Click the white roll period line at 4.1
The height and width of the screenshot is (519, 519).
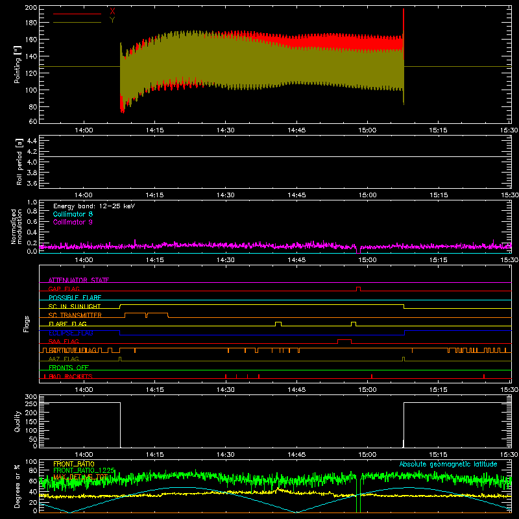point(275,156)
